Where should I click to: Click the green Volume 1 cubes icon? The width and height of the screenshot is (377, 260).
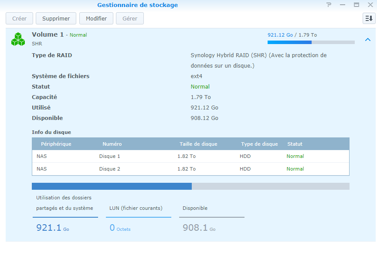point(18,39)
